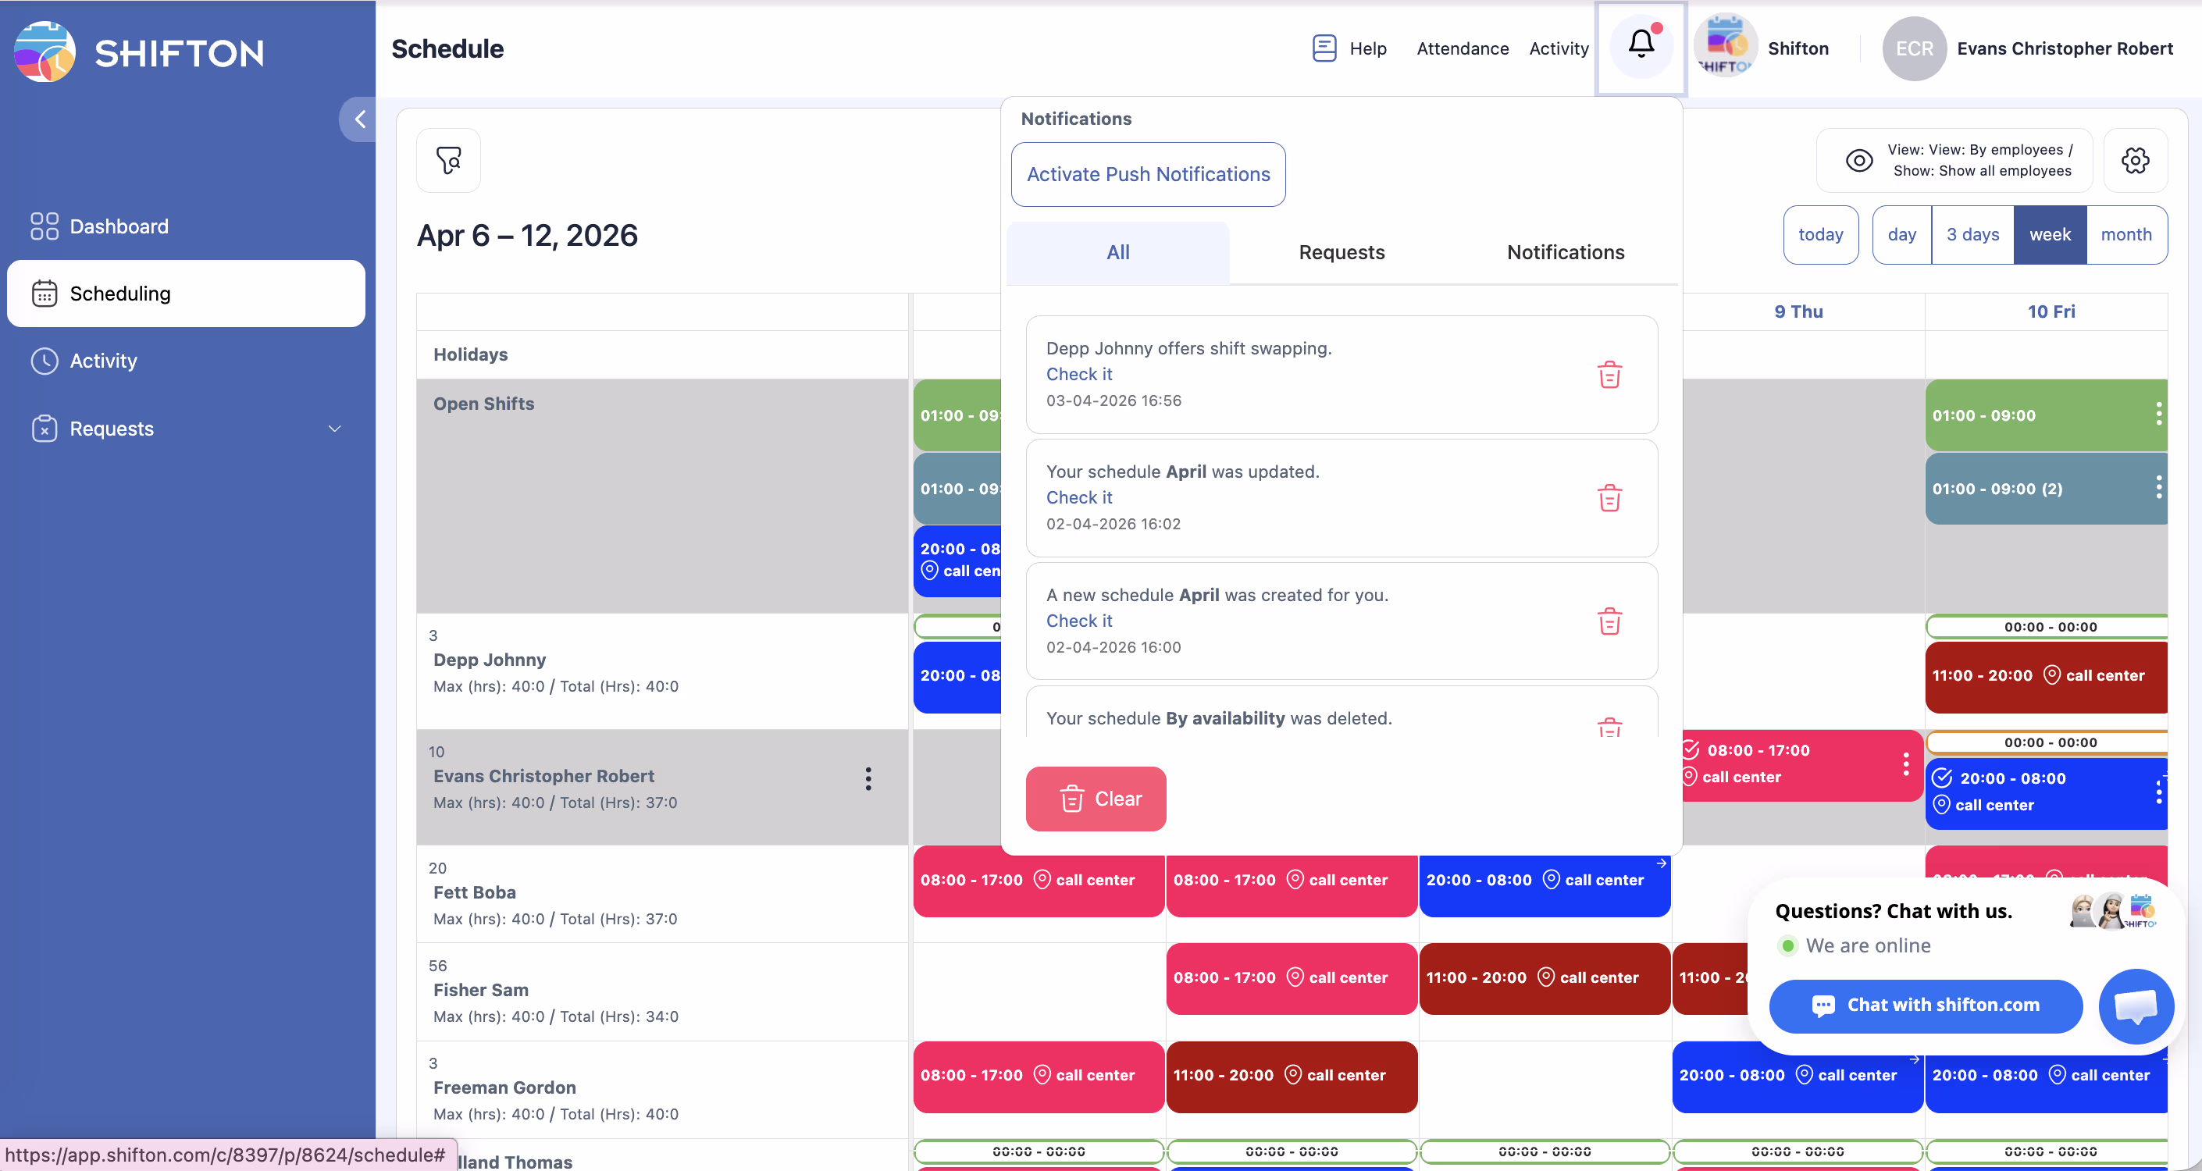Click the notification bell icon
2202x1171 pixels.
coord(1641,44)
